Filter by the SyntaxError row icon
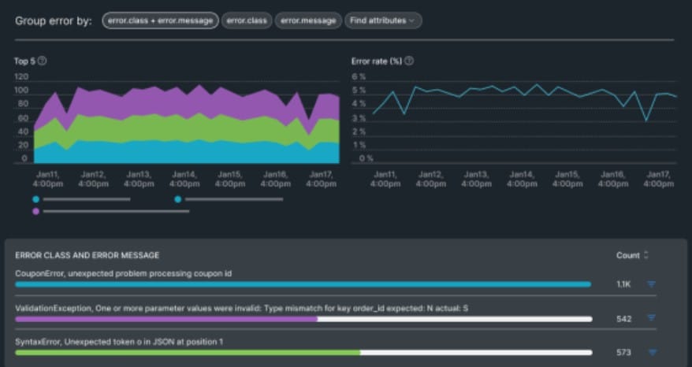Screen dimensions: 692x367 click(653, 352)
